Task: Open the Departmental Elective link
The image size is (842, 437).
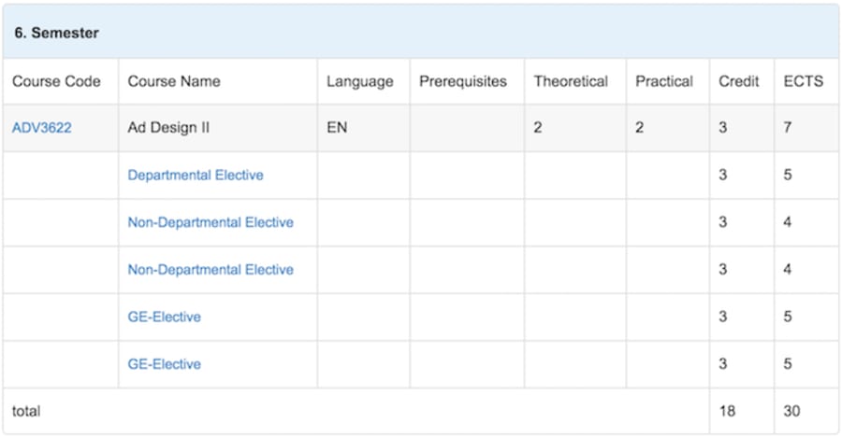Action: pyautogui.click(x=196, y=175)
